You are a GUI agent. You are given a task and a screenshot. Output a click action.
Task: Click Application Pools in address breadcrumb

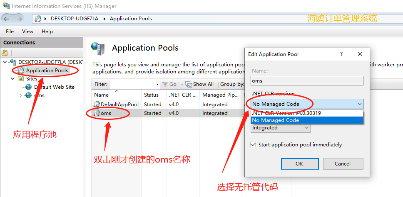pos(131,19)
